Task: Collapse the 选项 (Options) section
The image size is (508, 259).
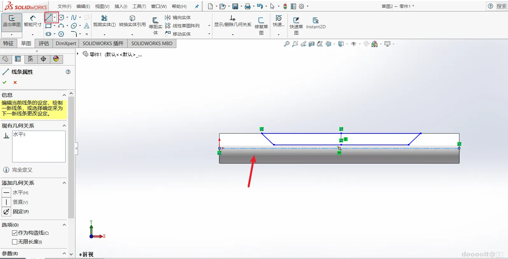Action: [x=64, y=225]
